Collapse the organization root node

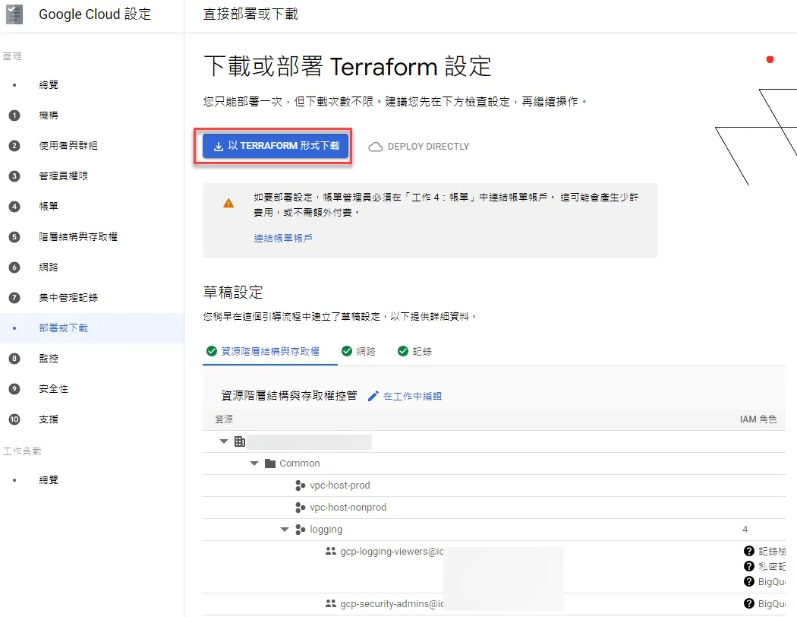tap(224, 441)
